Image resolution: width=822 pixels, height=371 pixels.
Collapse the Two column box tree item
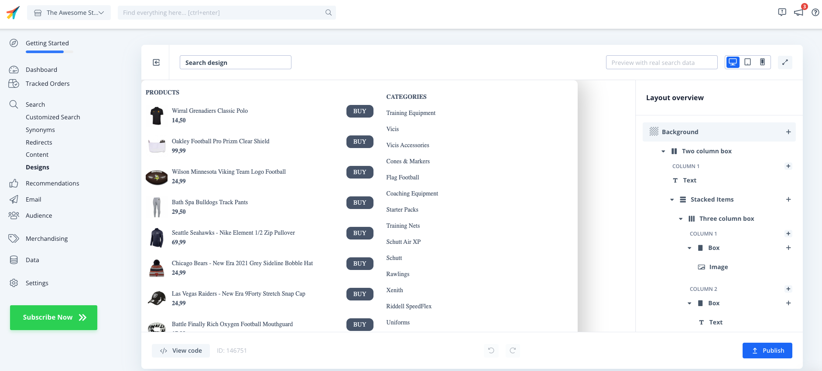(x=663, y=151)
